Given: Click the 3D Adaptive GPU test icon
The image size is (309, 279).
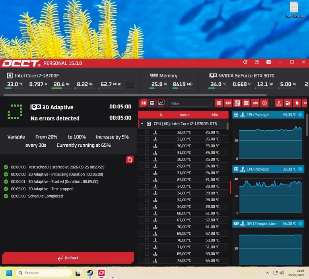Looking at the screenshot, I should pyautogui.click(x=36, y=107).
